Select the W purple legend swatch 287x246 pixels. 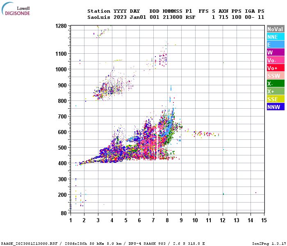click(x=276, y=52)
